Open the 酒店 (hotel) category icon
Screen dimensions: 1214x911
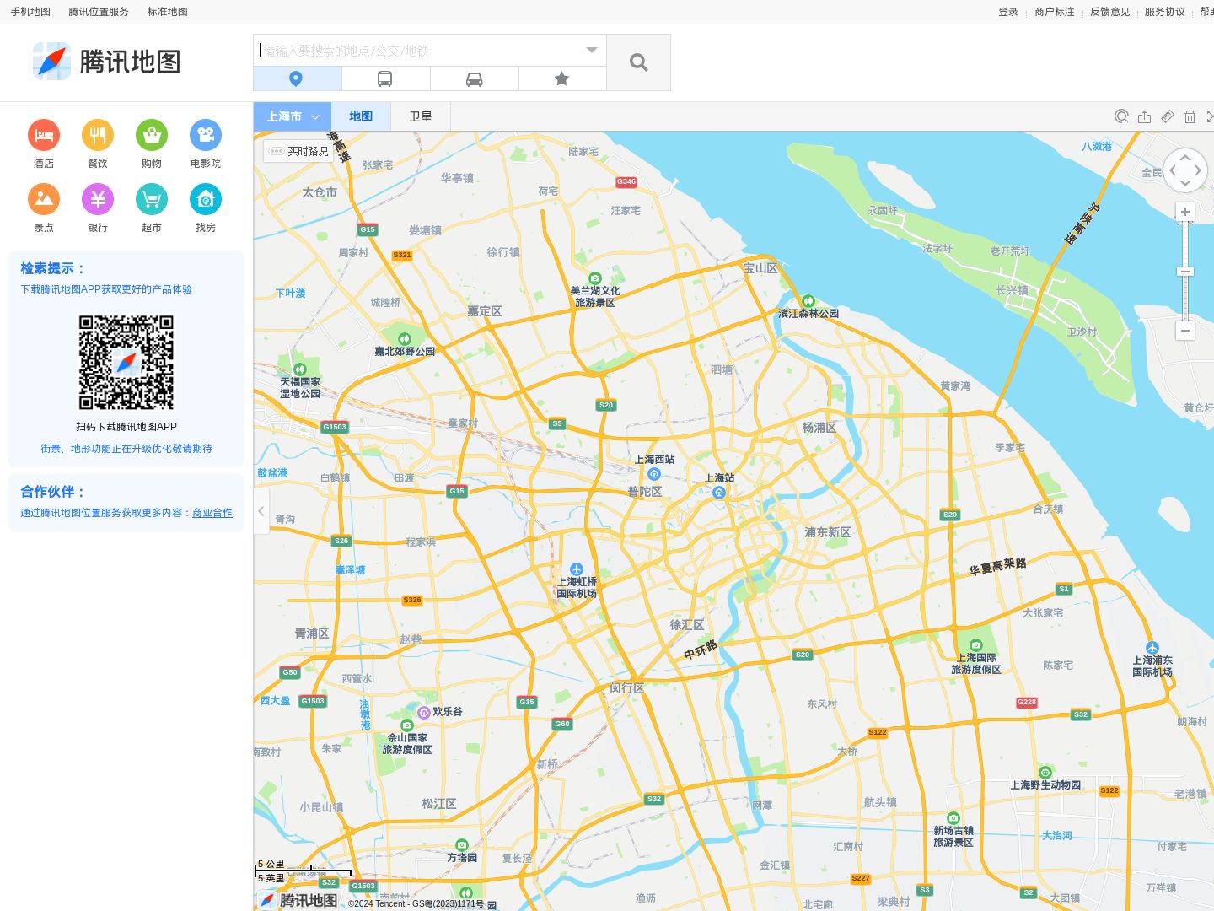[44, 135]
